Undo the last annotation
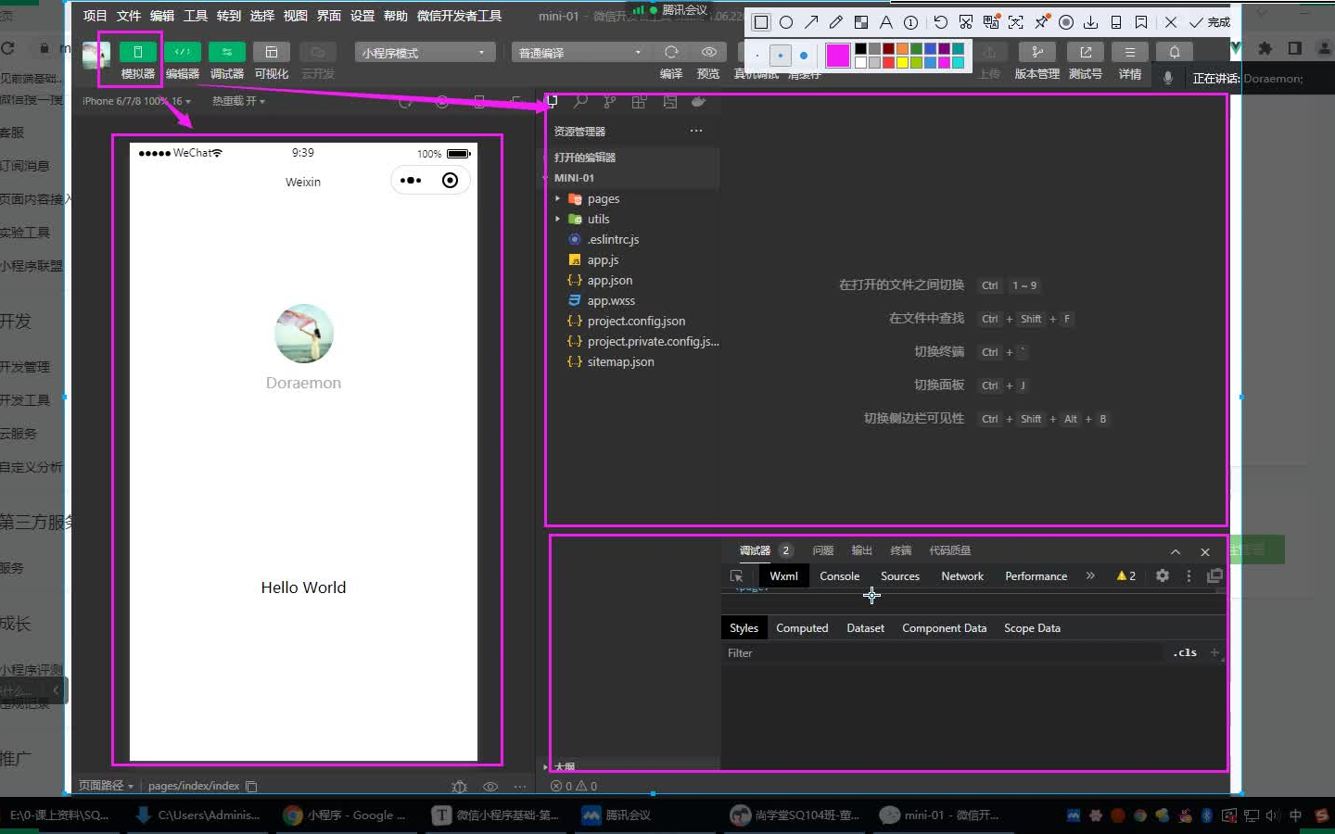This screenshot has width=1335, height=834. pos(940,22)
